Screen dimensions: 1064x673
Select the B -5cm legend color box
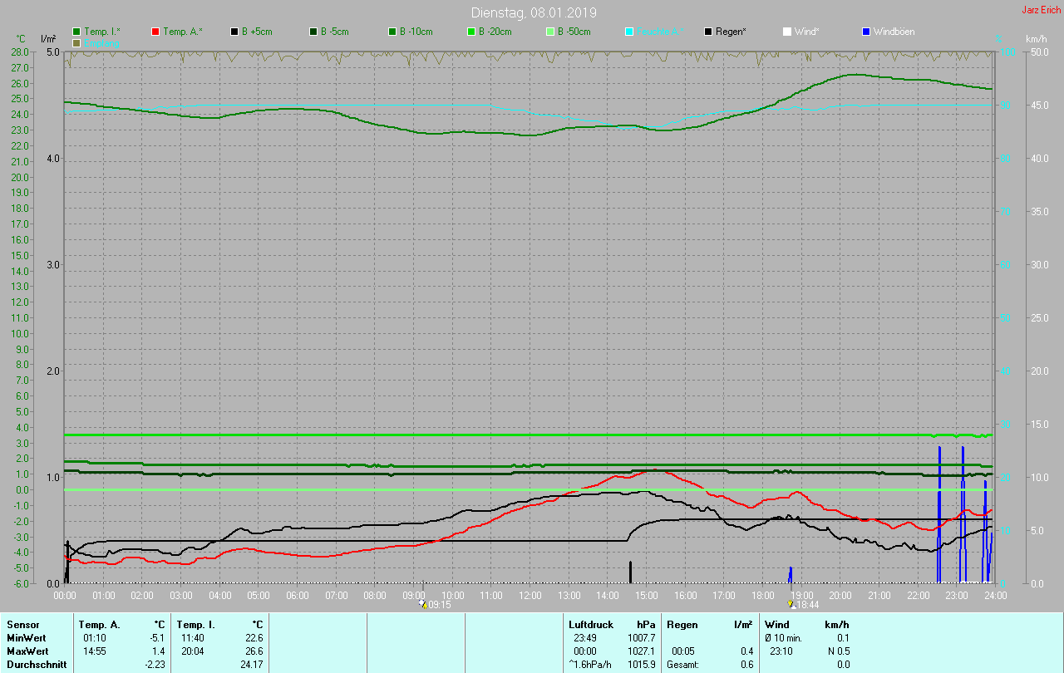pyautogui.click(x=313, y=32)
